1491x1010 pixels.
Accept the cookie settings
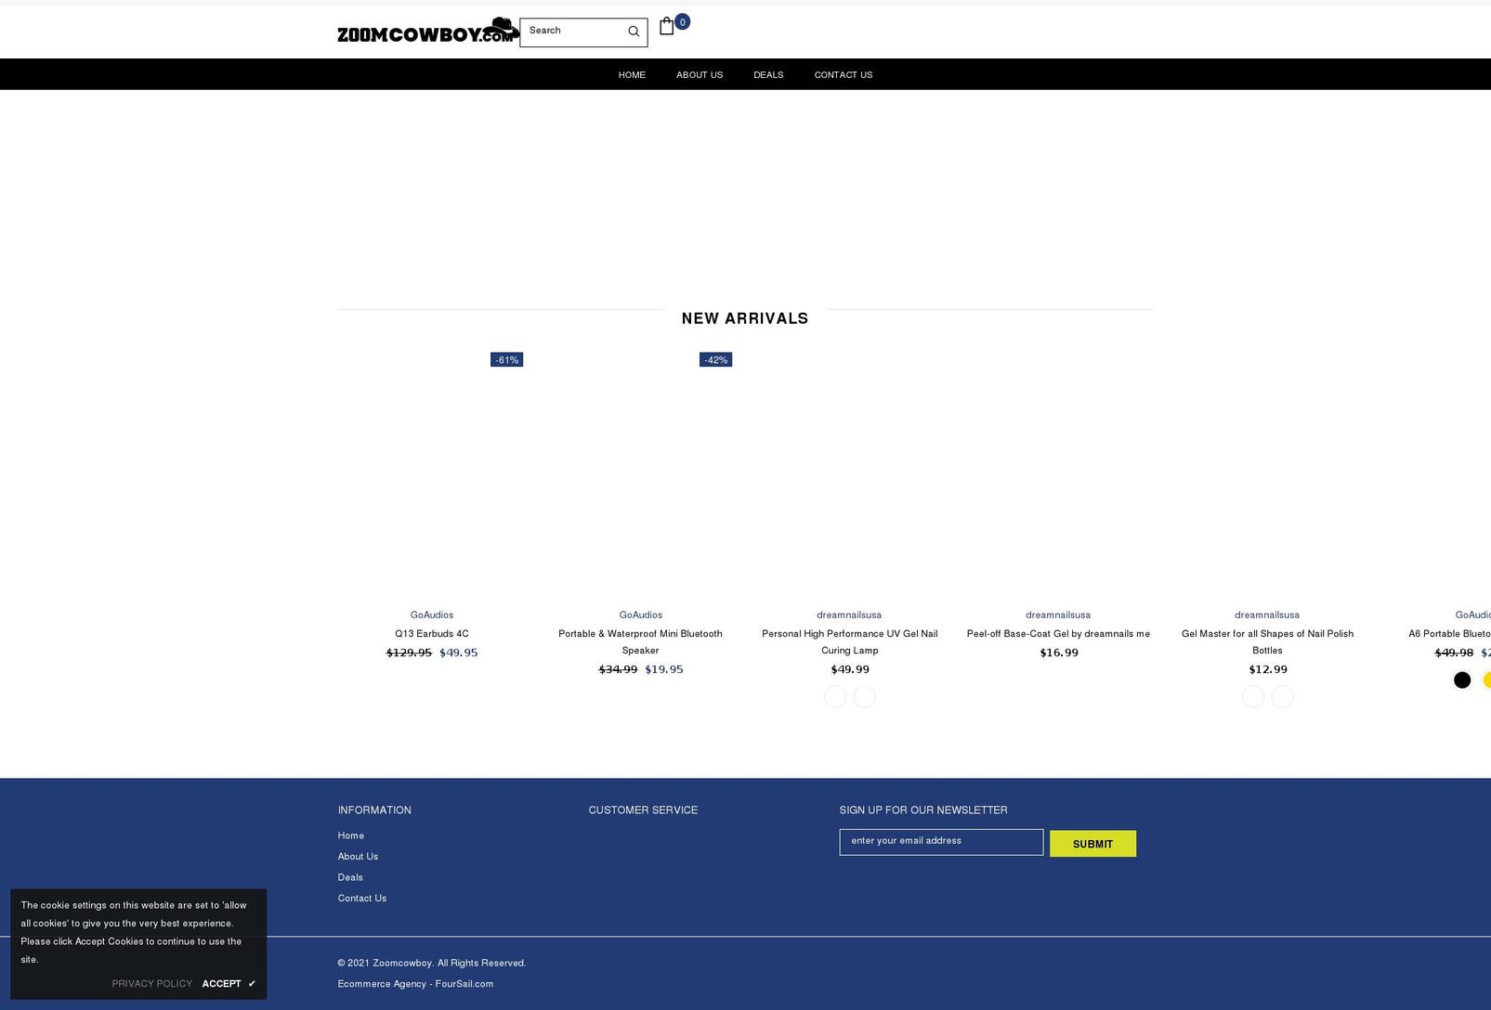(222, 983)
